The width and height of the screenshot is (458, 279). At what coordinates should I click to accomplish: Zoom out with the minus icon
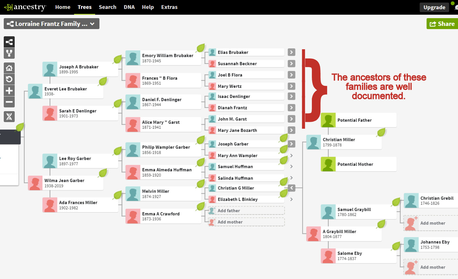(x=9, y=102)
